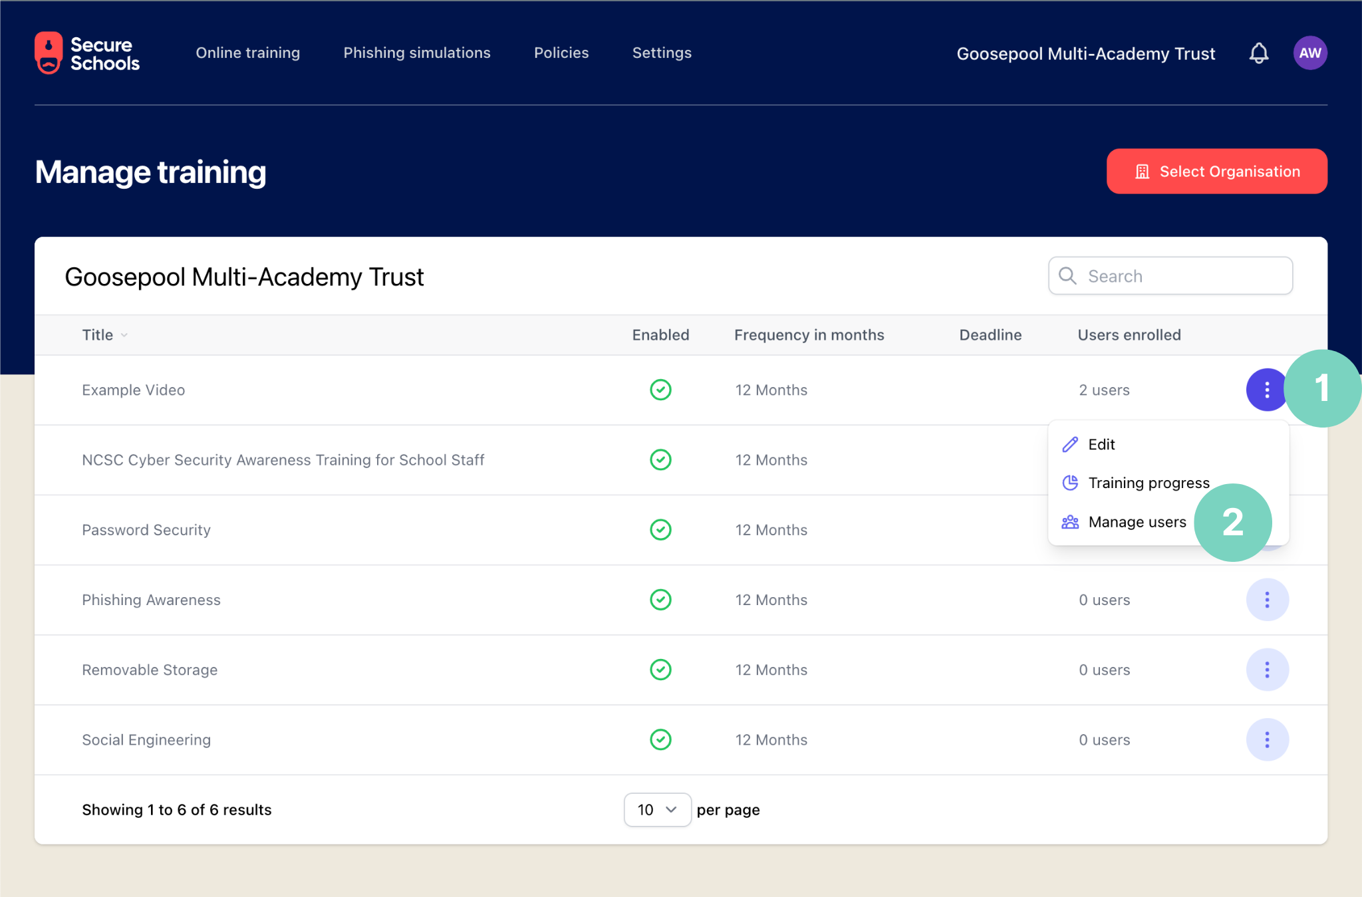The width and height of the screenshot is (1362, 897).
Task: Click the Users enrolled column header
Action: pyautogui.click(x=1129, y=335)
